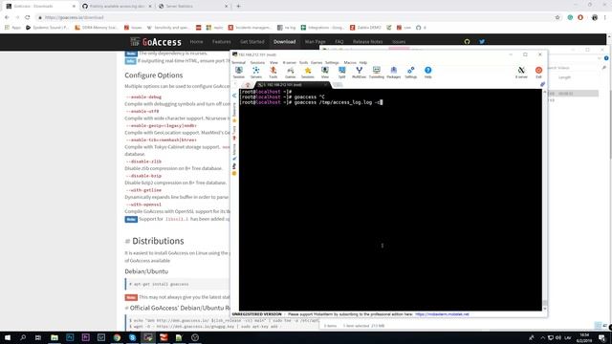Click the Chrome address bar URL
Screen dimensions: 612x344
[74, 17]
